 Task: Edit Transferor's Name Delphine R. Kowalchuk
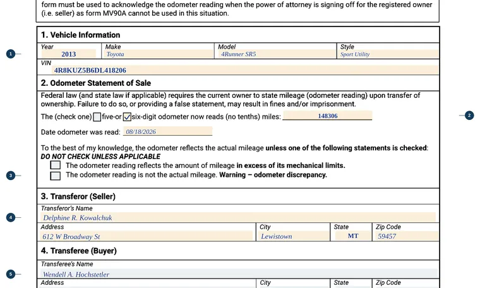[x=238, y=217]
